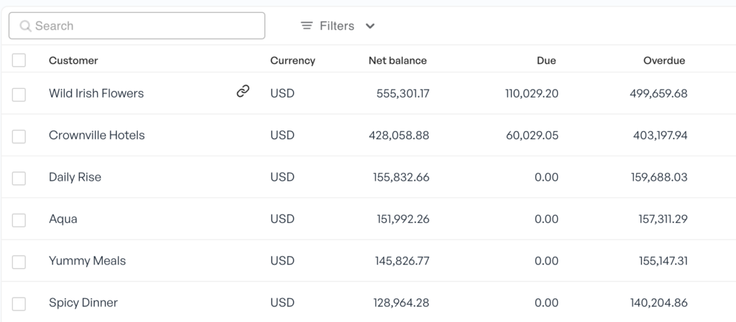Click the magnifier icon in the search box
Screen dimensions: 736x322
(x=25, y=26)
